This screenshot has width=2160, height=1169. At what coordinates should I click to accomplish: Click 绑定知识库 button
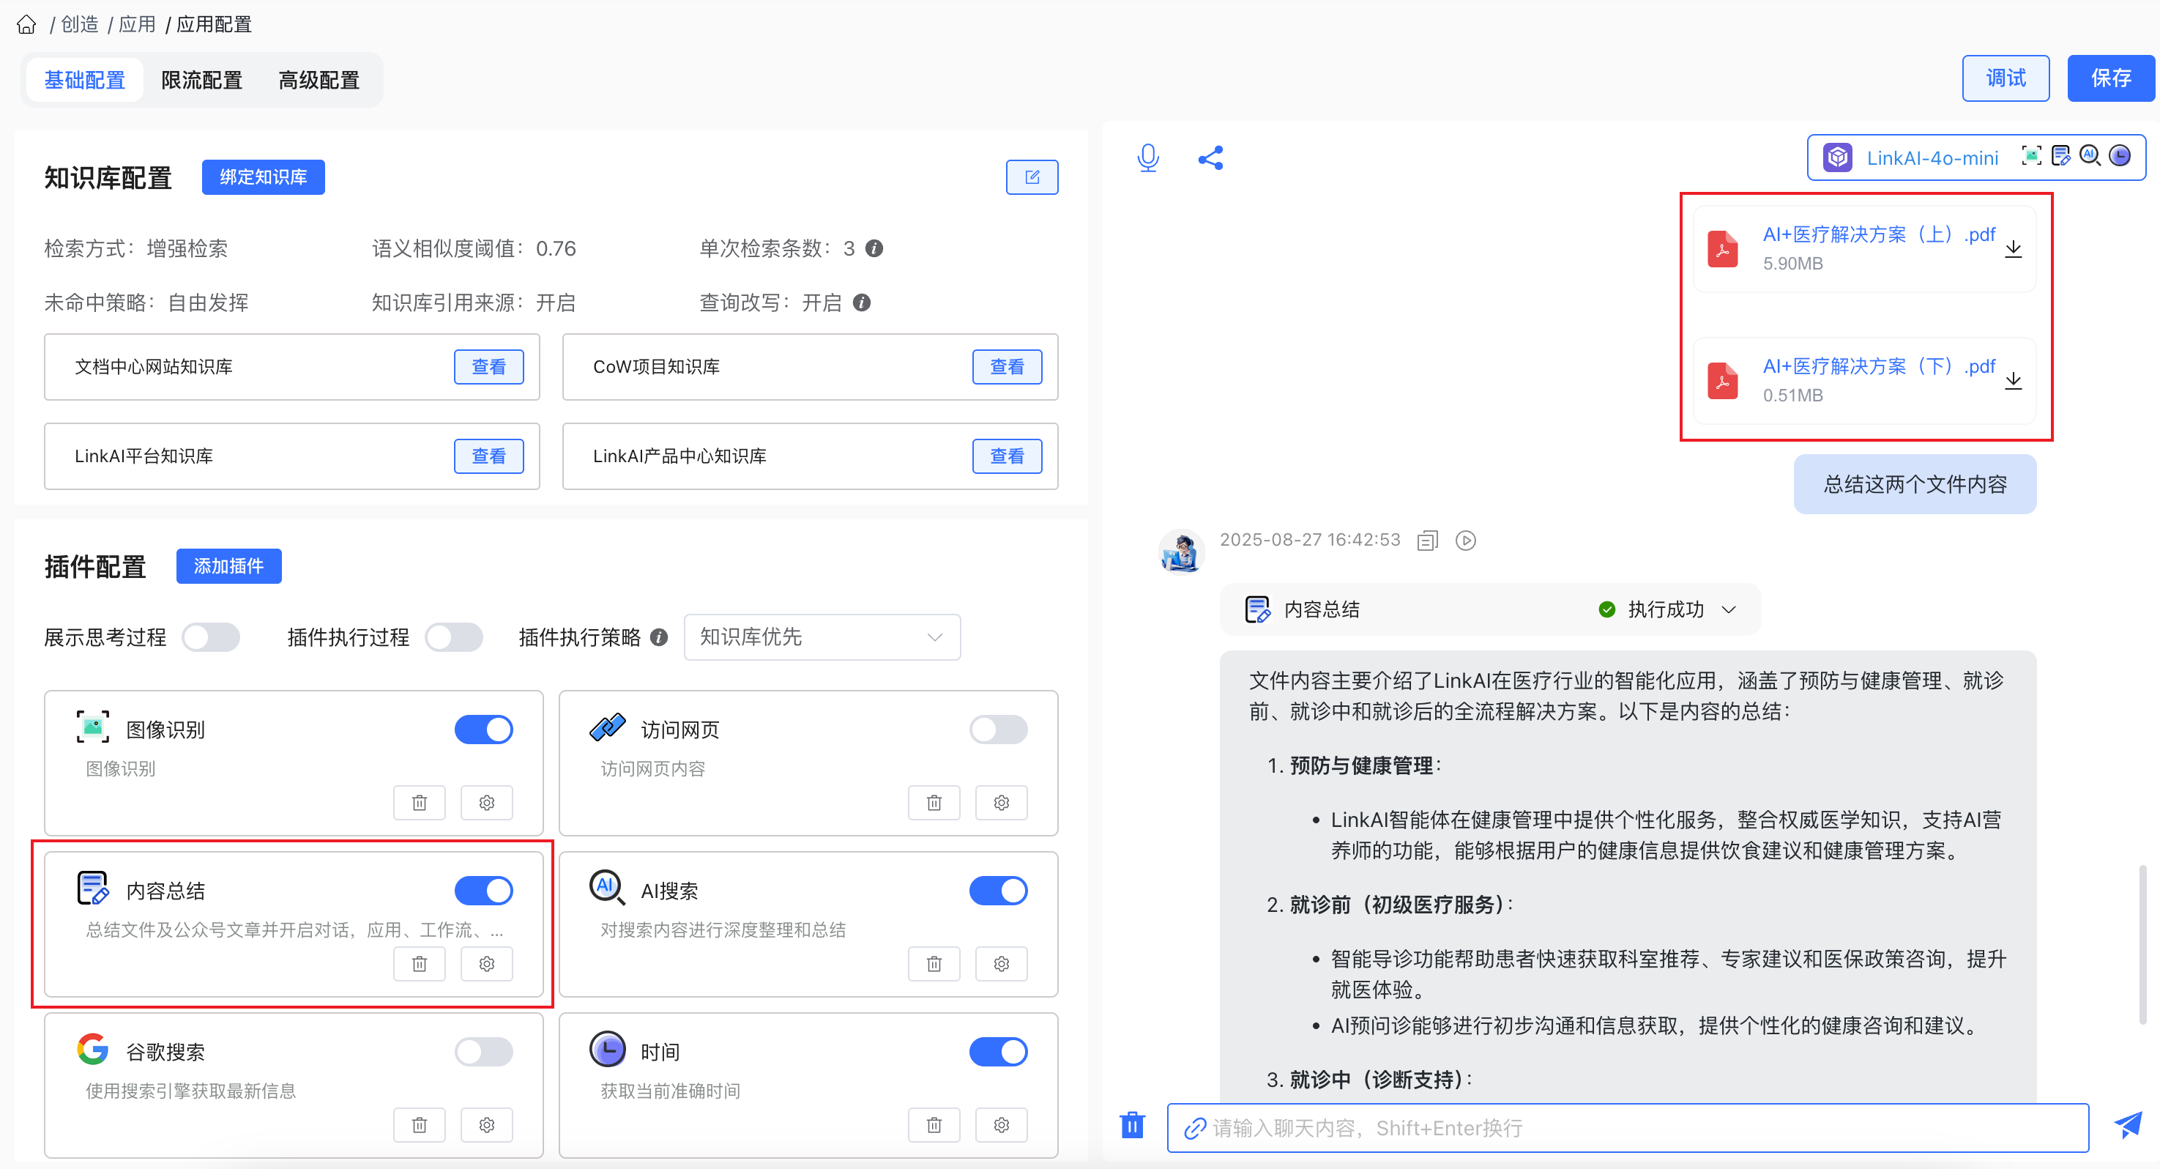[264, 177]
